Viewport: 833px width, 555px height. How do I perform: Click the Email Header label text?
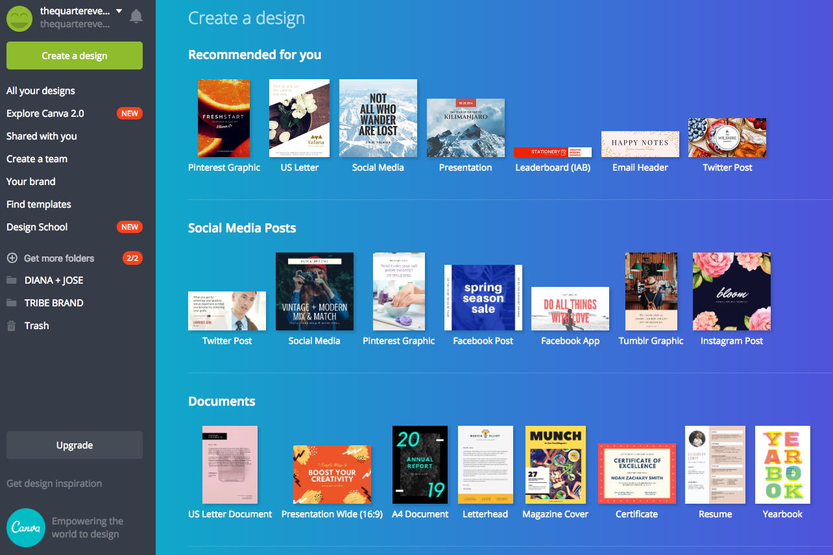click(640, 167)
